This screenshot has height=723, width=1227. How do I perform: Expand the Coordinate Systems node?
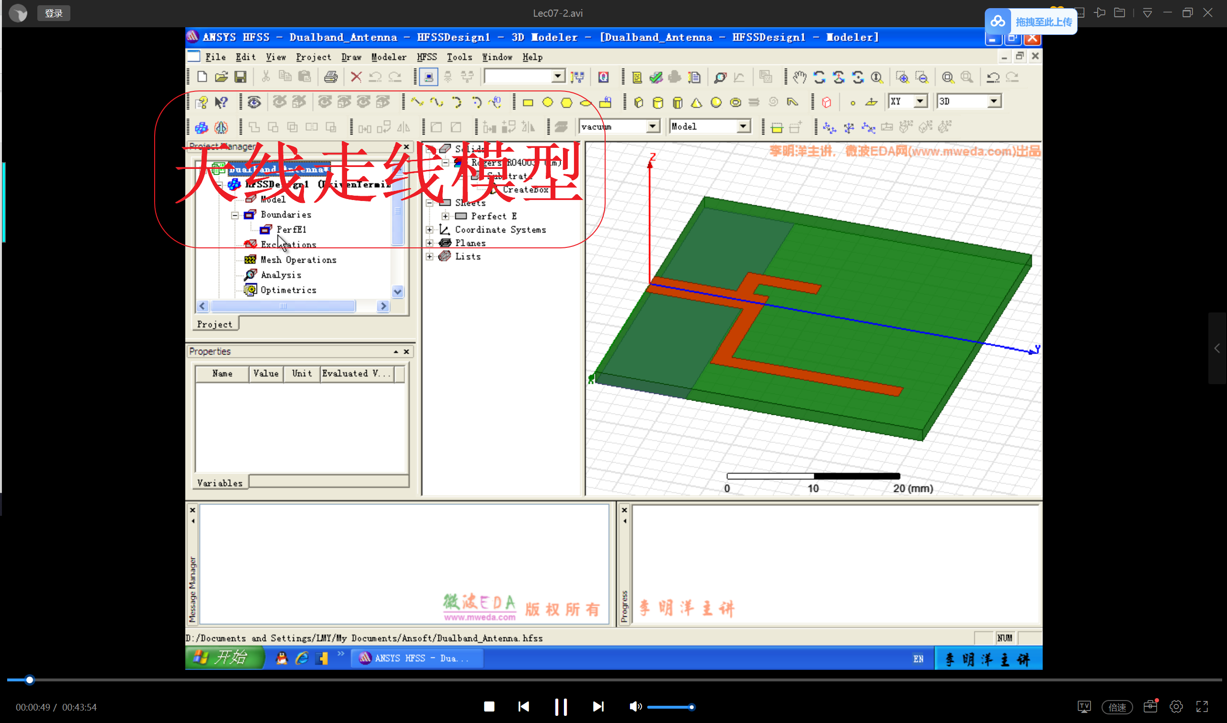click(429, 230)
